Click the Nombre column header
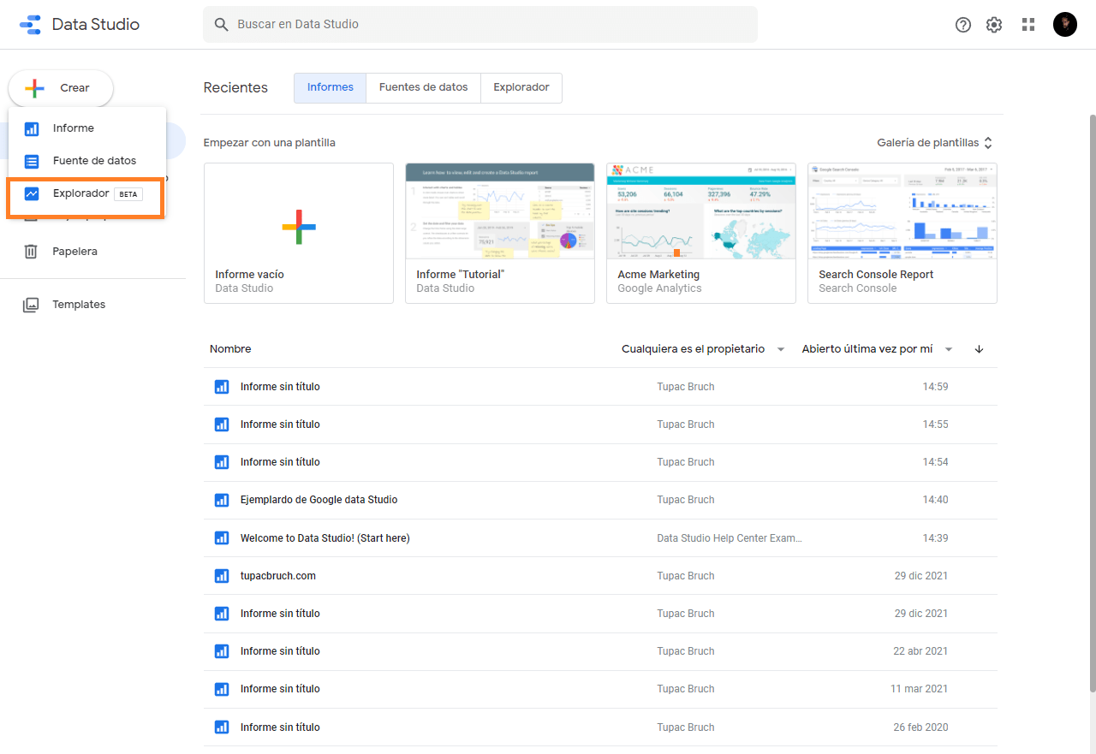1096x754 pixels. [x=230, y=349]
